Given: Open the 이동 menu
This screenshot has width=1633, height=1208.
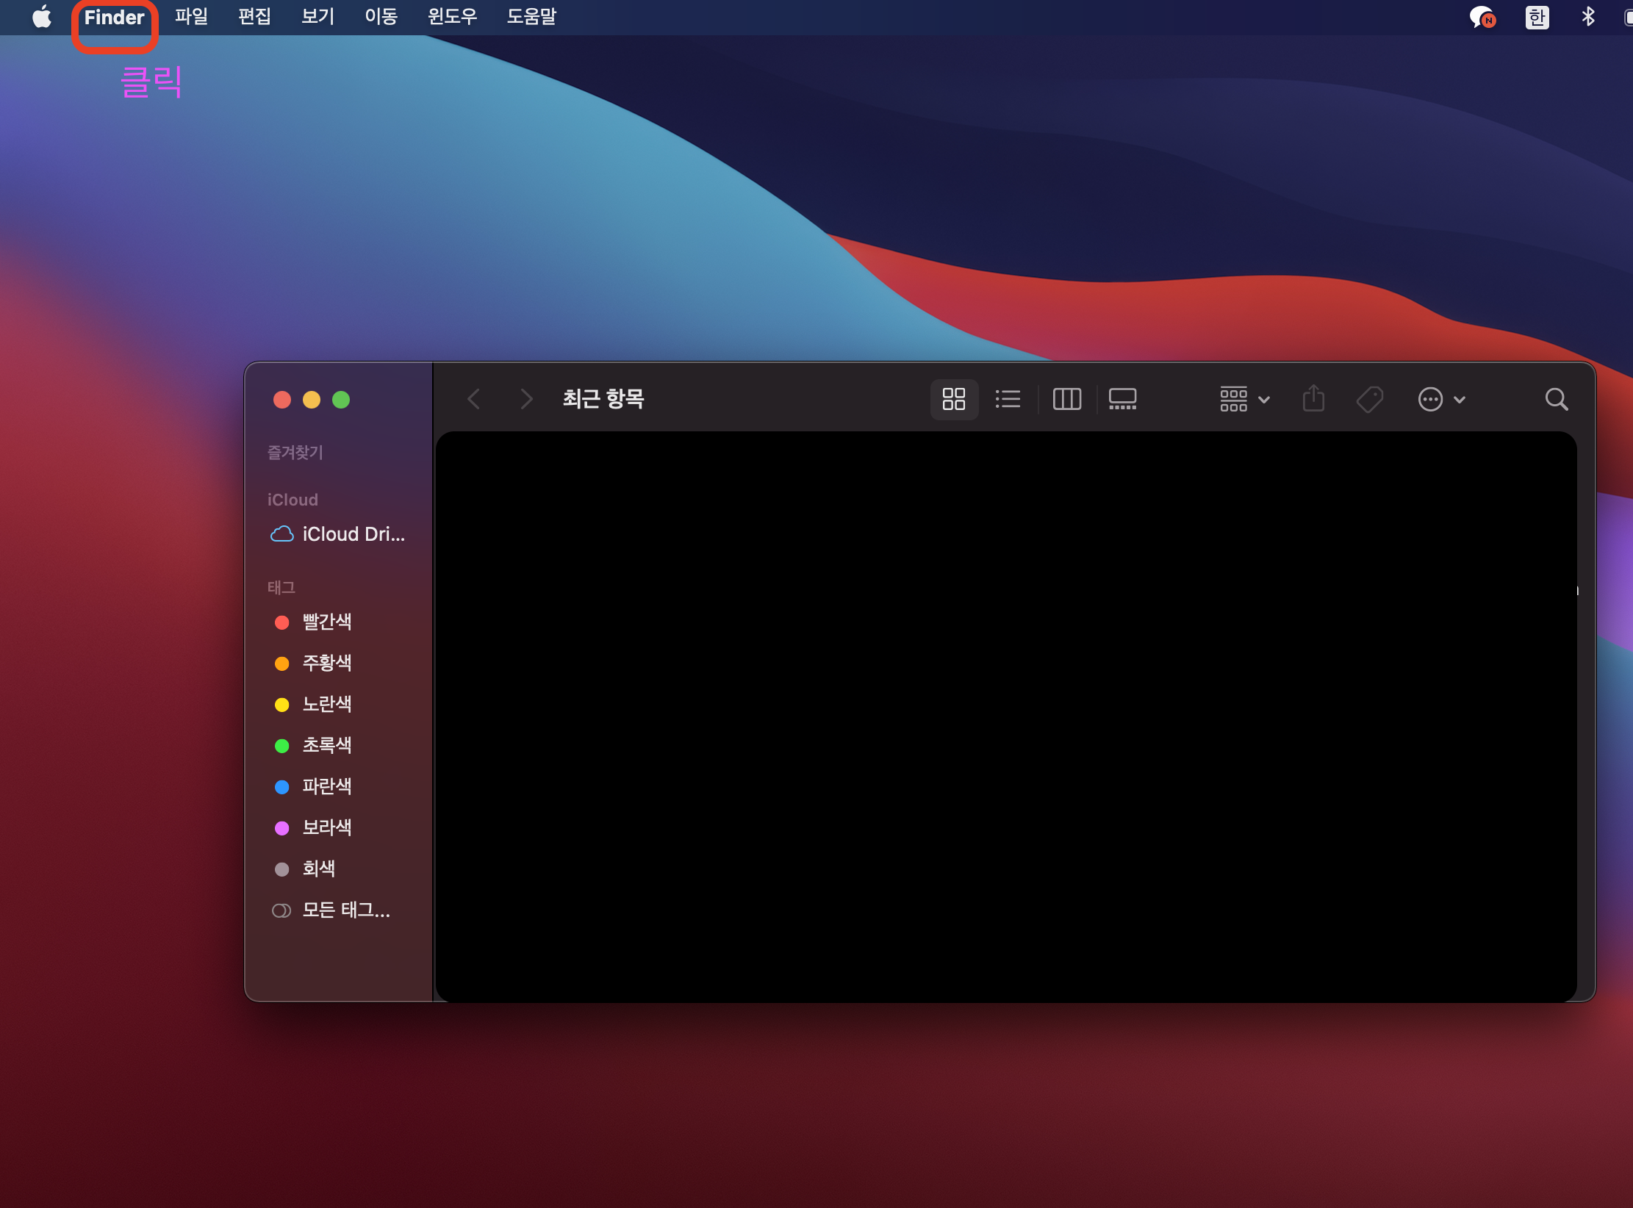Looking at the screenshot, I should pos(381,17).
